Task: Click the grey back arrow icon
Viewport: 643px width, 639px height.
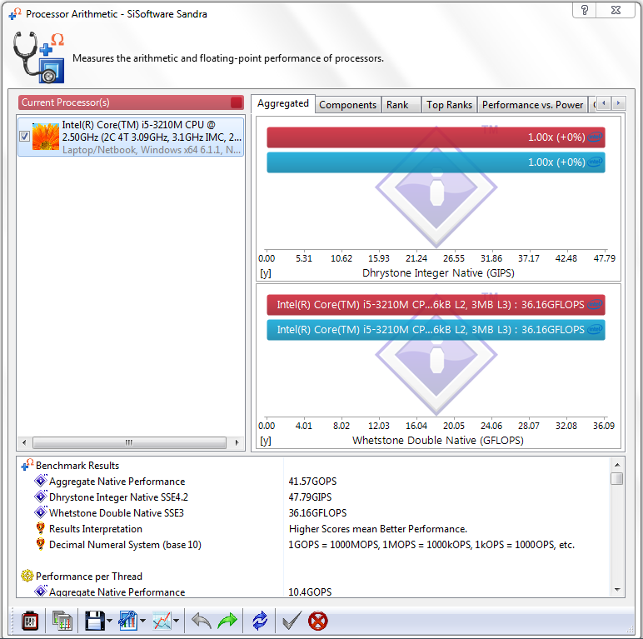Action: tap(202, 621)
